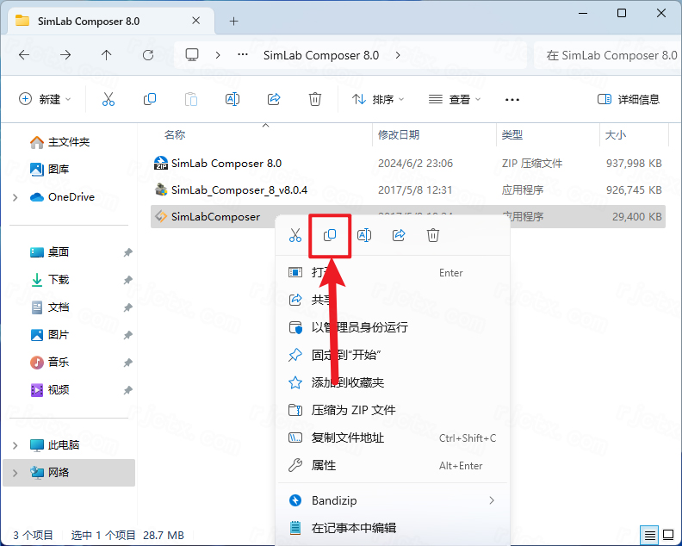The image size is (682, 546).
Task: Go back with the left arrow
Action: tap(24, 55)
